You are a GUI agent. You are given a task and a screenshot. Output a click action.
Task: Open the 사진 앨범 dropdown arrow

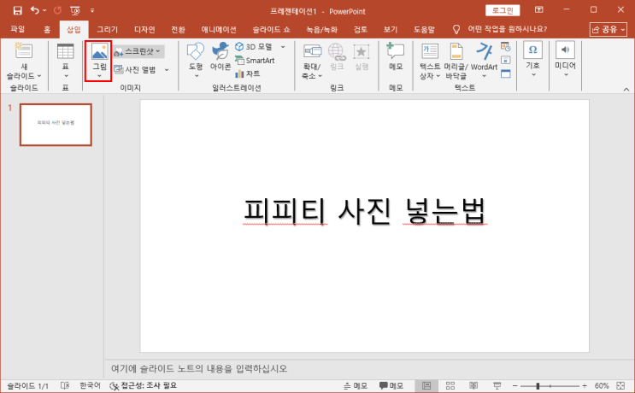pos(167,69)
